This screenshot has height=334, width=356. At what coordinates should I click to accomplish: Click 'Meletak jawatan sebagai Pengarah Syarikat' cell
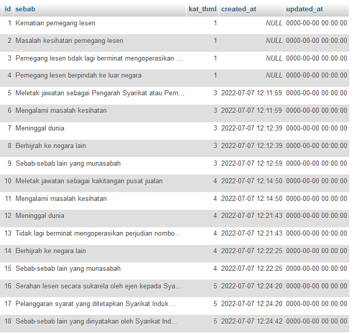(98, 93)
